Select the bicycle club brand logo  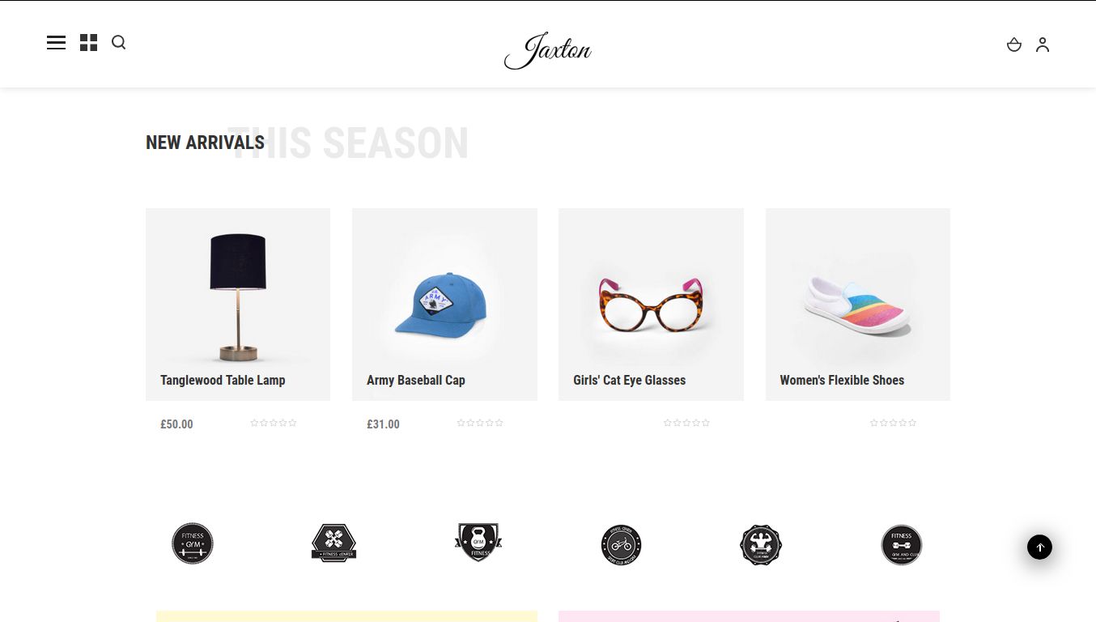click(622, 544)
